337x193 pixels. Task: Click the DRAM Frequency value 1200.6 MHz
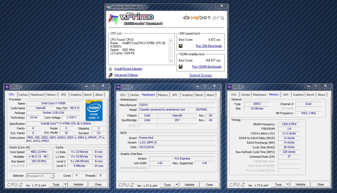pos(289,124)
